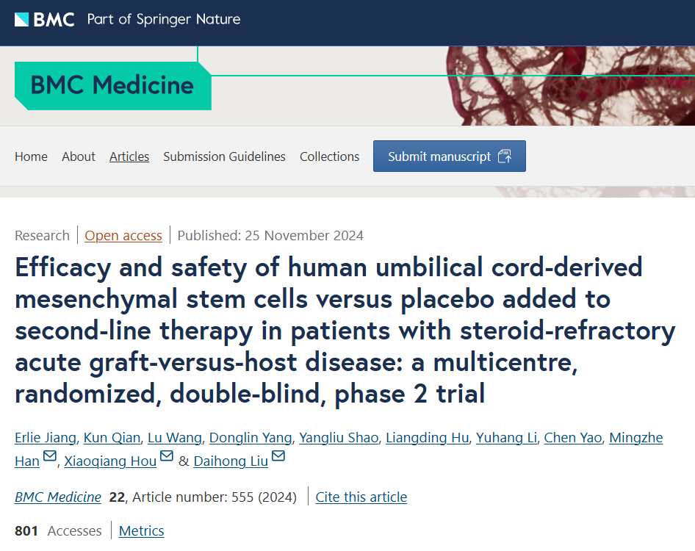Select author Kun Qian link
The width and height of the screenshot is (695, 551).
112,438
